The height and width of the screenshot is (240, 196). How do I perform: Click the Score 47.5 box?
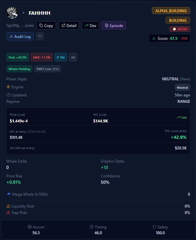click(x=170, y=38)
